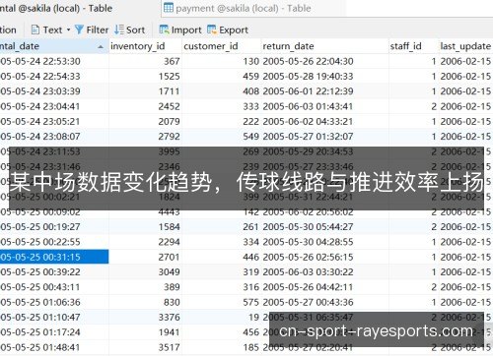Select inventory_id cell 2452
This screenshot has width=493, height=356.
[145, 106]
